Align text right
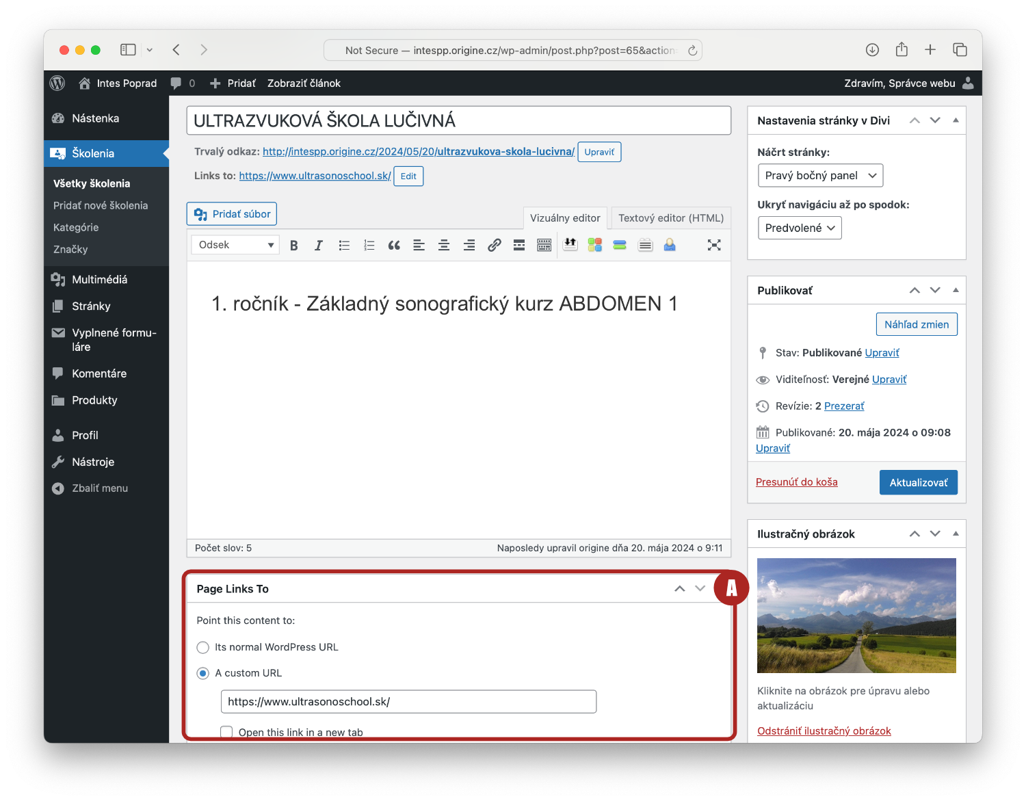The image size is (1026, 801). [x=469, y=245]
